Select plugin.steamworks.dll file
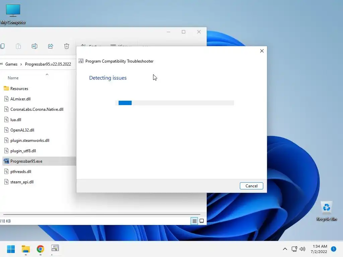The width and height of the screenshot is (343, 257). (x=30, y=140)
